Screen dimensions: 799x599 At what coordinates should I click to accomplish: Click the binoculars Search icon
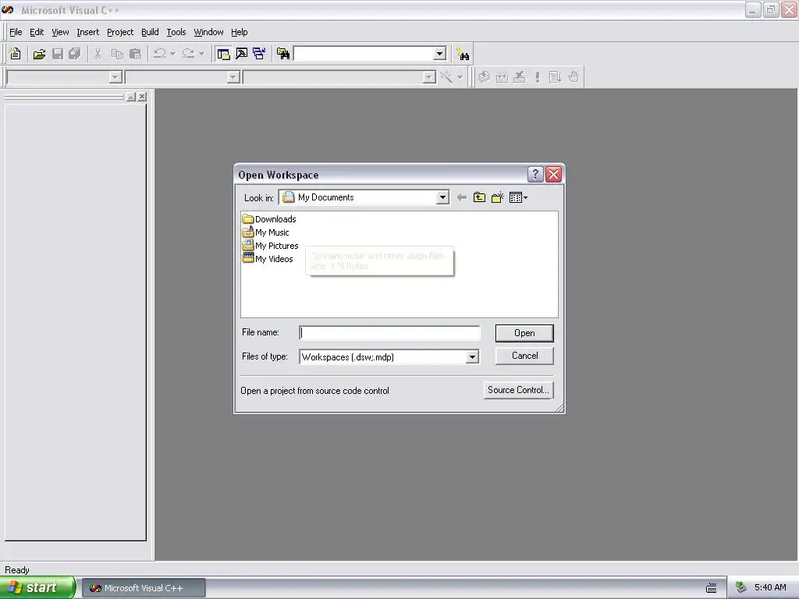463,54
